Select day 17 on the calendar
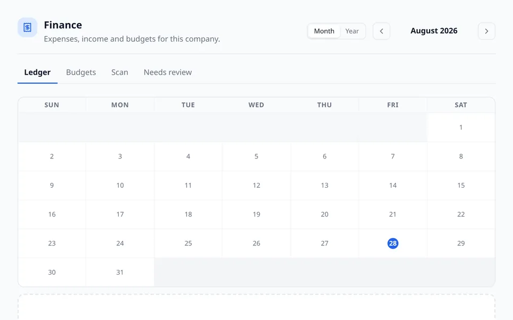This screenshot has width=513, height=320. [x=120, y=214]
